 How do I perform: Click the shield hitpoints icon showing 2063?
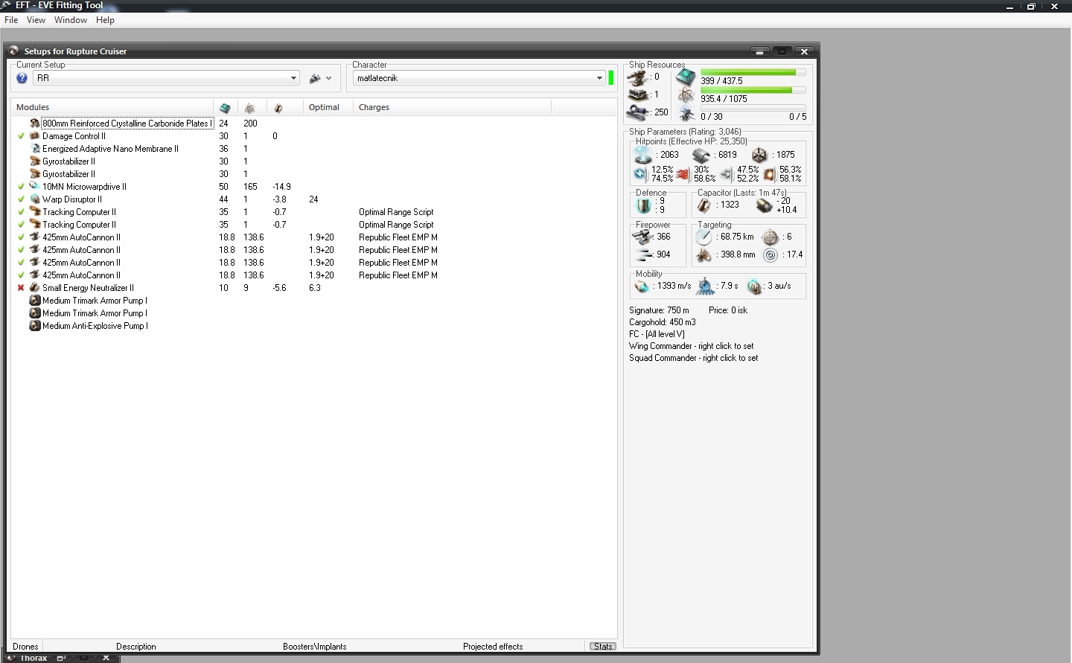(642, 155)
